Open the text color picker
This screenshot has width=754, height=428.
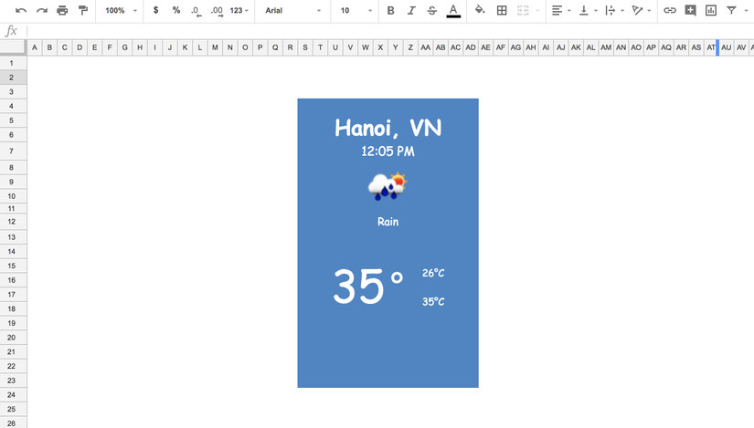453,11
